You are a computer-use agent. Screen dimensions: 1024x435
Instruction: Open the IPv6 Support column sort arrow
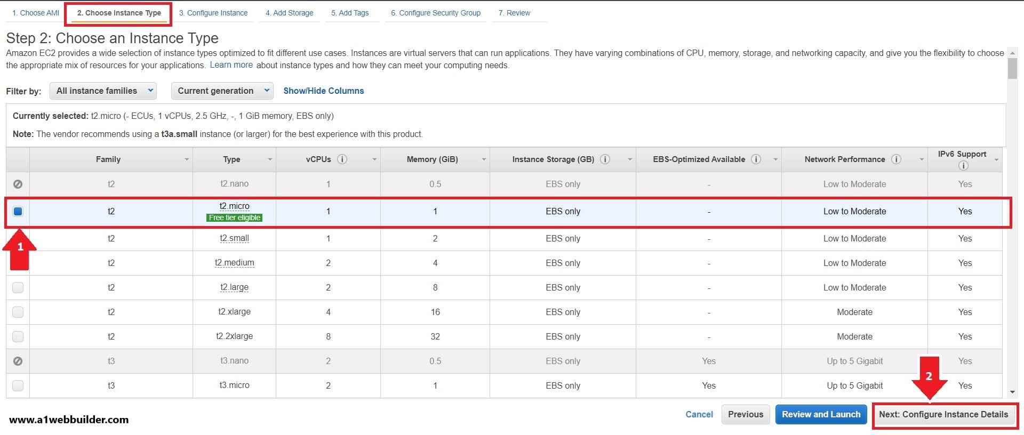(x=996, y=160)
